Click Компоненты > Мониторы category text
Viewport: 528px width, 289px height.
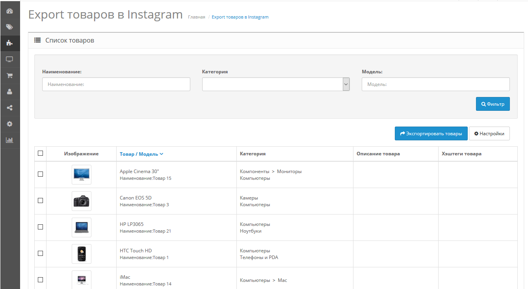click(271, 172)
